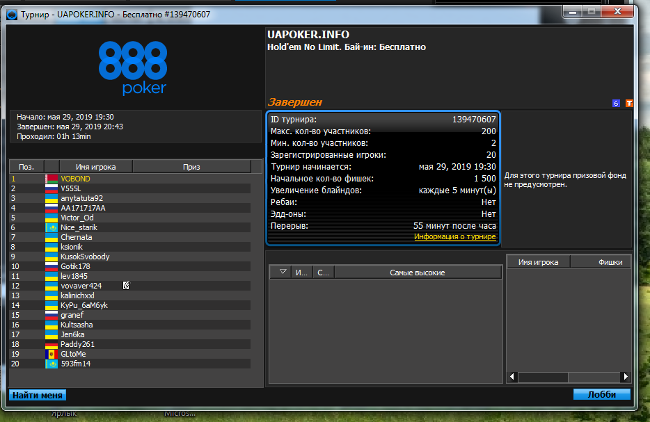
Task: Click the Russian flag next to V555L
Action: point(51,188)
